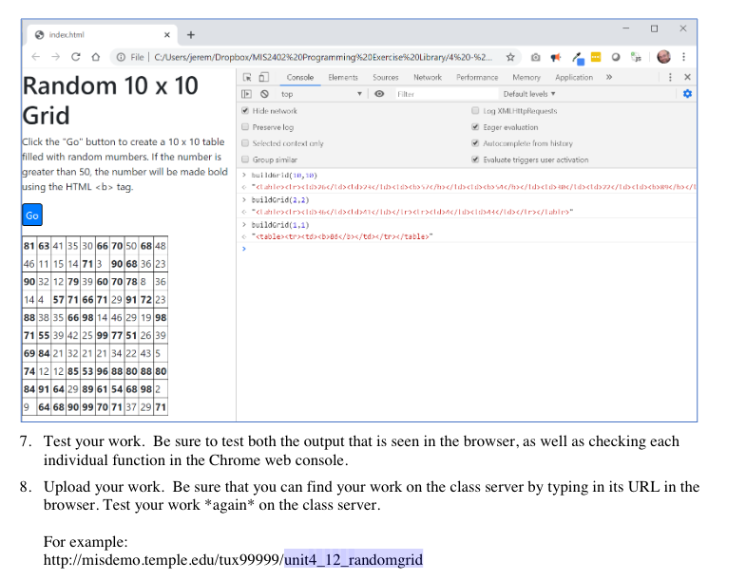Close the DevTools panel
The image size is (746, 580).
687,77
